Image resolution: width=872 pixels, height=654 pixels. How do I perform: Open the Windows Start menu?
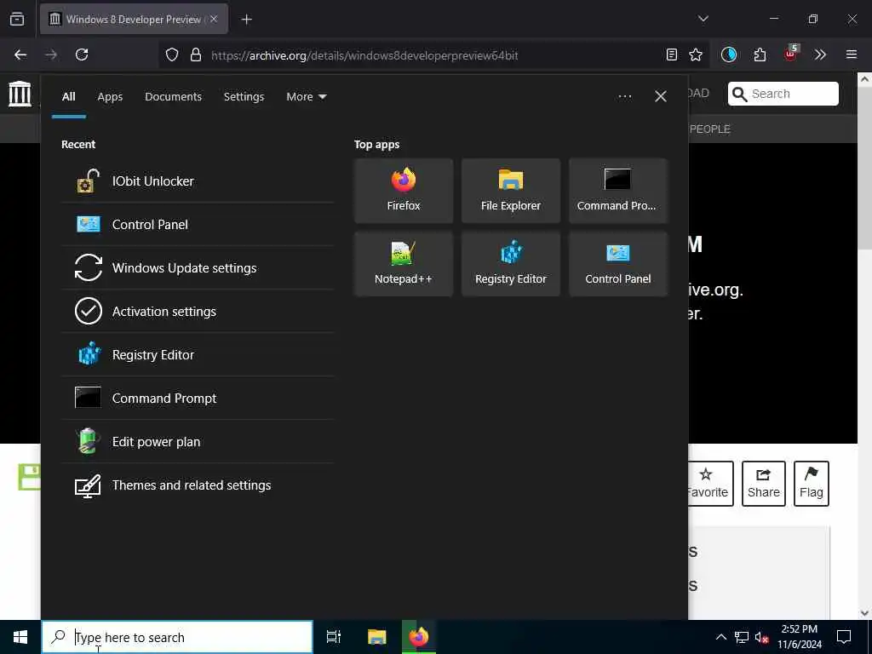pyautogui.click(x=20, y=637)
